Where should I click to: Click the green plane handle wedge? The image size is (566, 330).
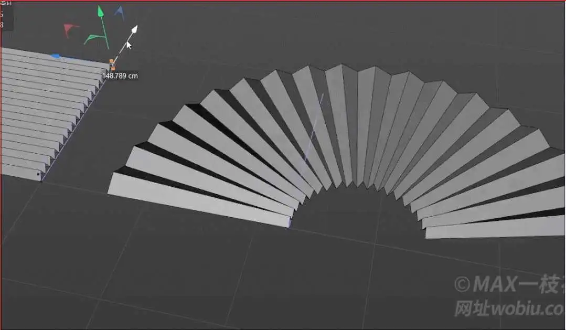pos(92,38)
